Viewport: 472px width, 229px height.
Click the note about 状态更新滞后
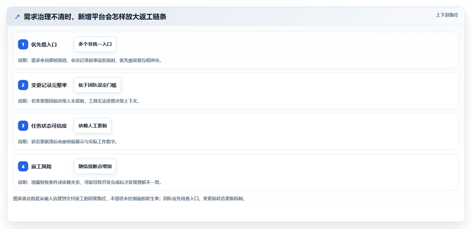tap(68, 142)
